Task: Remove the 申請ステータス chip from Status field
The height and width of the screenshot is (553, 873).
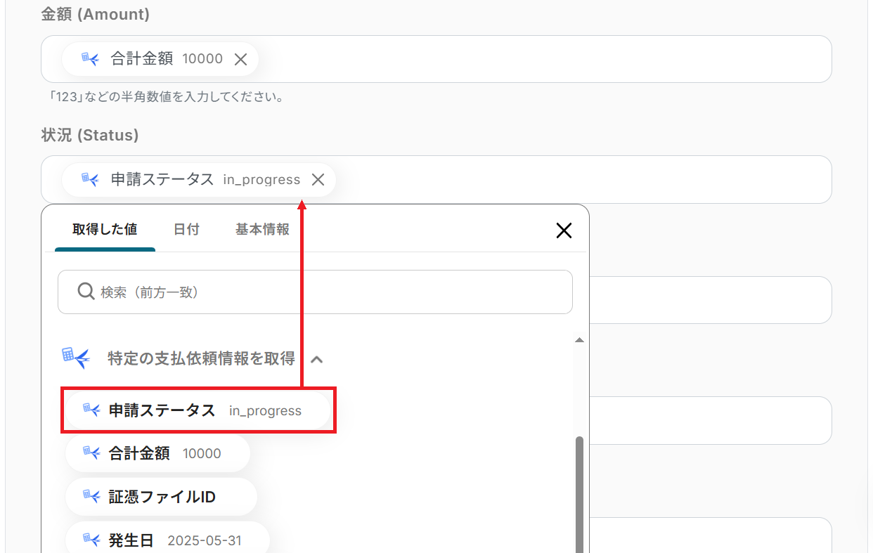Action: point(318,180)
